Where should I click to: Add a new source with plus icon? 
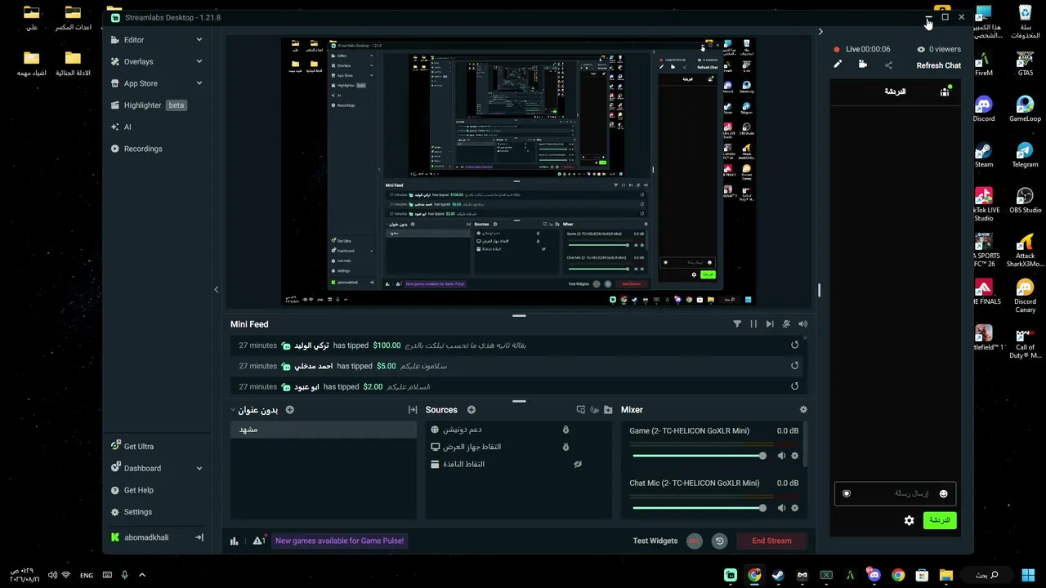(471, 410)
